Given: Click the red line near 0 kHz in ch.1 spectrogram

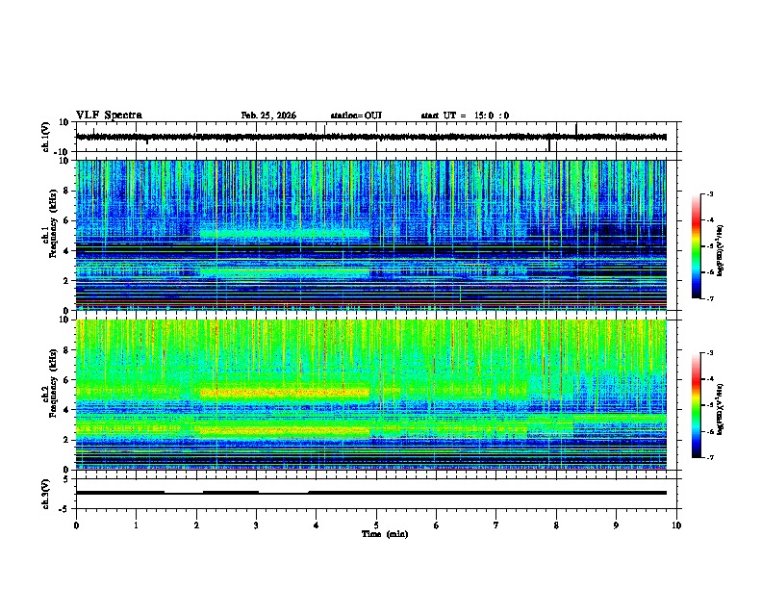Looking at the screenshot, I should (x=371, y=306).
